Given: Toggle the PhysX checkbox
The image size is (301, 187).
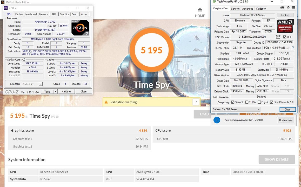Looking at the screenshot, I should 259,102.
